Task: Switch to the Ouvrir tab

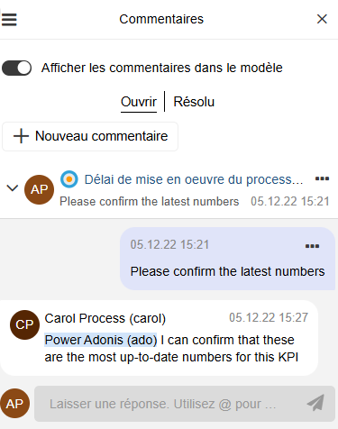Action: point(139,102)
